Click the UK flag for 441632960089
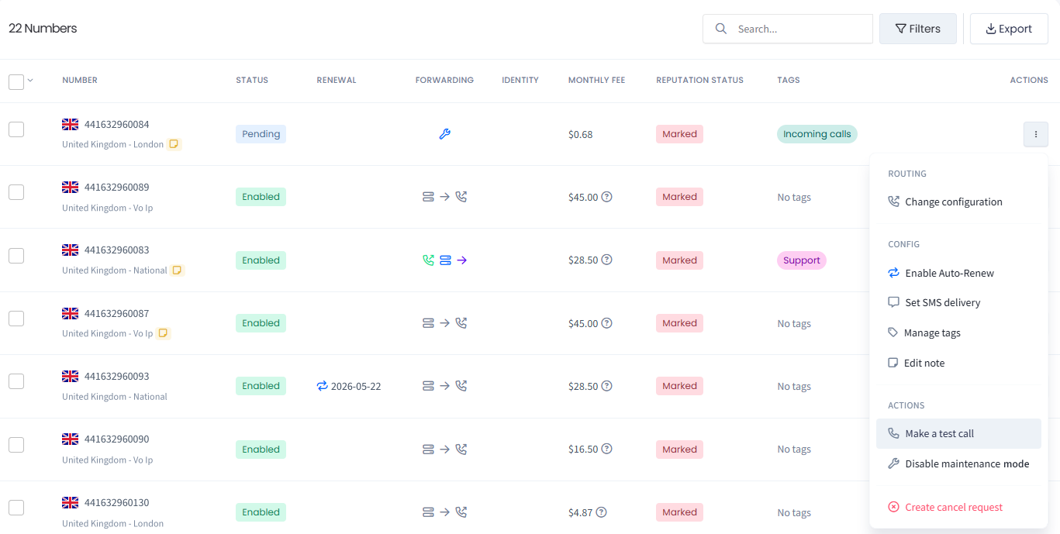This screenshot has height=534, width=1060. 71,187
